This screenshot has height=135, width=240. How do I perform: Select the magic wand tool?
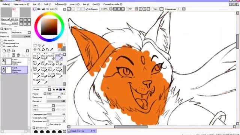coord(43,46)
